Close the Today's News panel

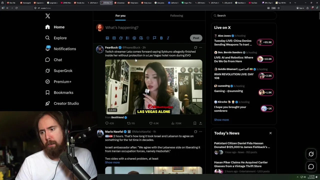pos(270,133)
